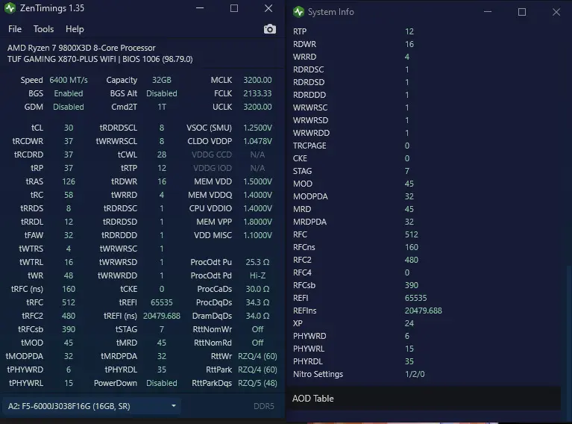Click the Cmd2T value 1T
Image resolution: width=572 pixels, height=424 pixels.
162,107
